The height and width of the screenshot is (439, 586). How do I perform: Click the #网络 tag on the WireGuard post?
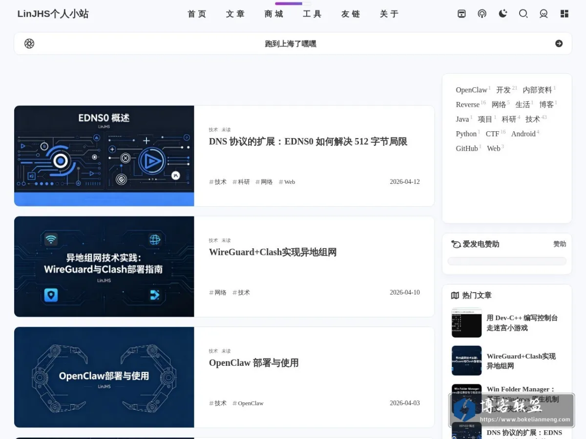(218, 293)
